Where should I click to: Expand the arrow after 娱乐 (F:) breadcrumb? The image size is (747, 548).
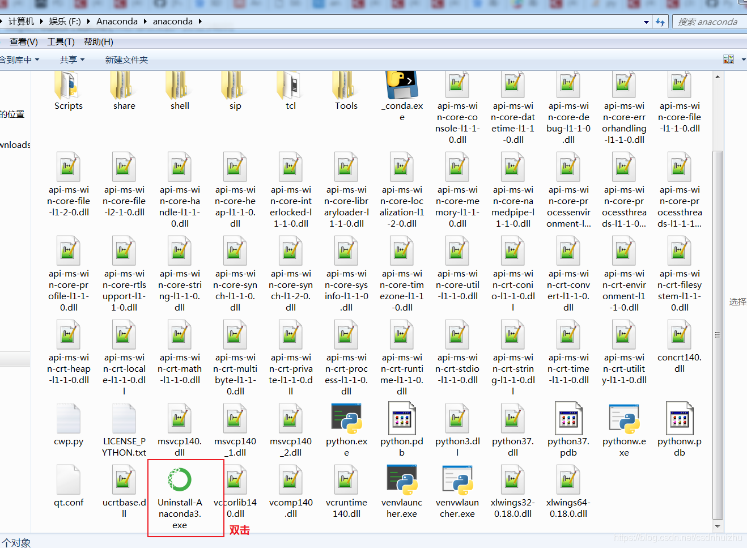[89, 22]
